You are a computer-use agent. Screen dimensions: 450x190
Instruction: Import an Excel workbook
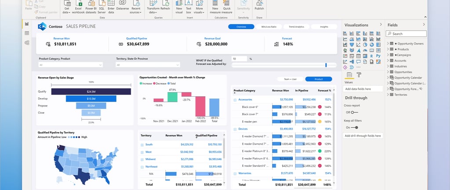tap(78, 7)
